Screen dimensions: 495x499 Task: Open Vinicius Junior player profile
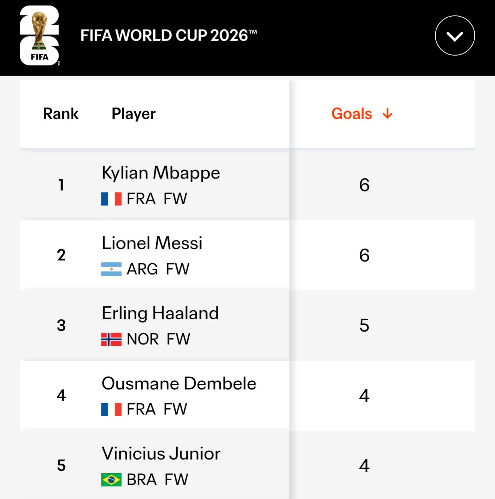click(161, 454)
